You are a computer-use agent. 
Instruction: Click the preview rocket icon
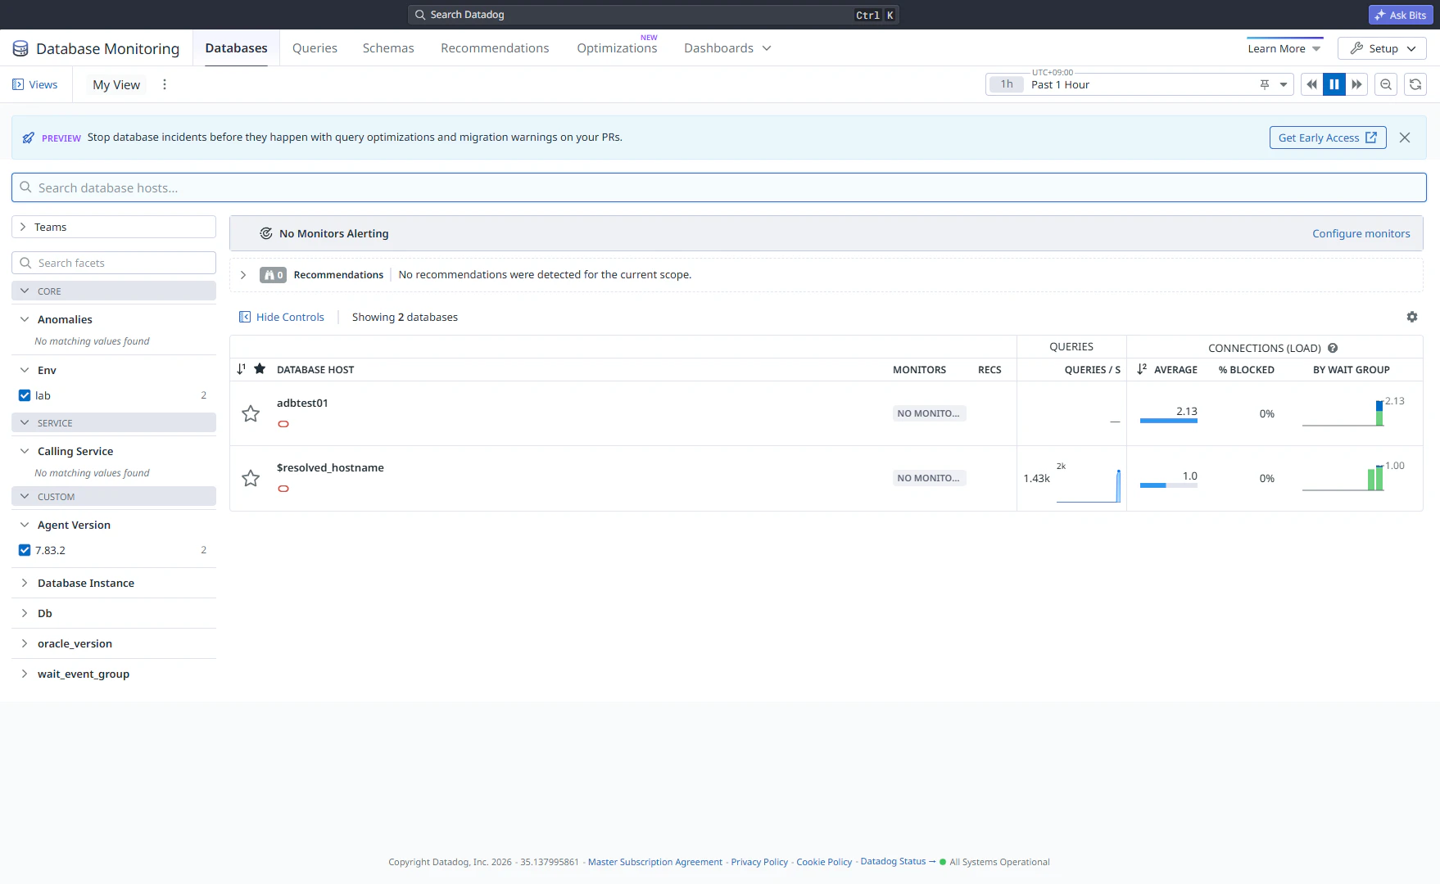[x=29, y=138]
